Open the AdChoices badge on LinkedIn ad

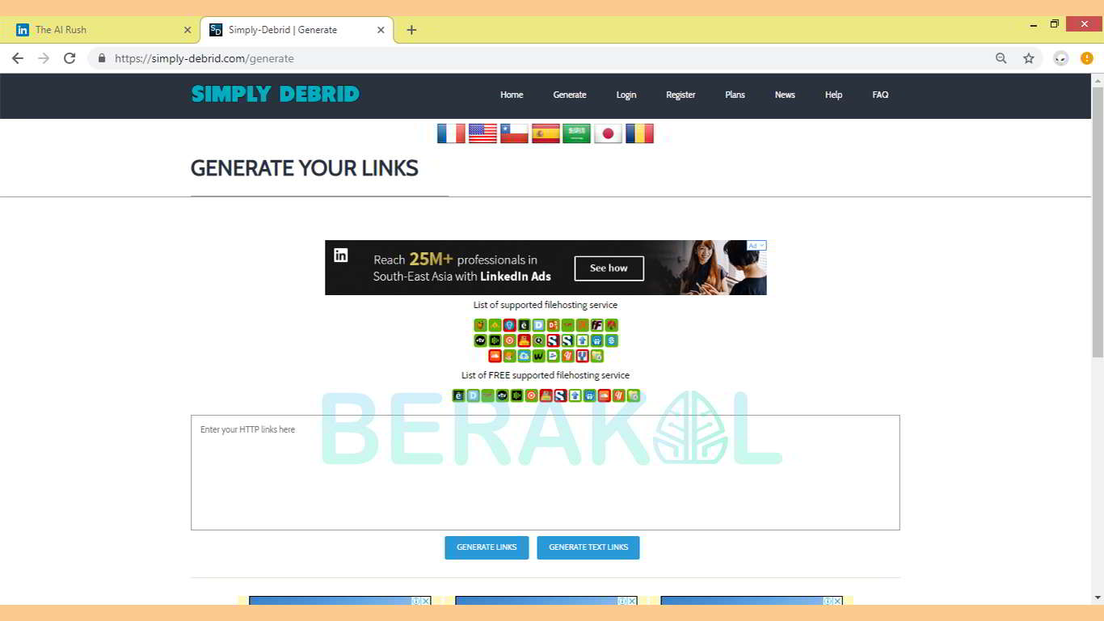point(756,245)
